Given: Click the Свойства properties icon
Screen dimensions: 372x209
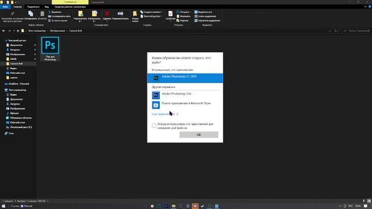Looking at the screenshot, I should [x=170, y=16].
